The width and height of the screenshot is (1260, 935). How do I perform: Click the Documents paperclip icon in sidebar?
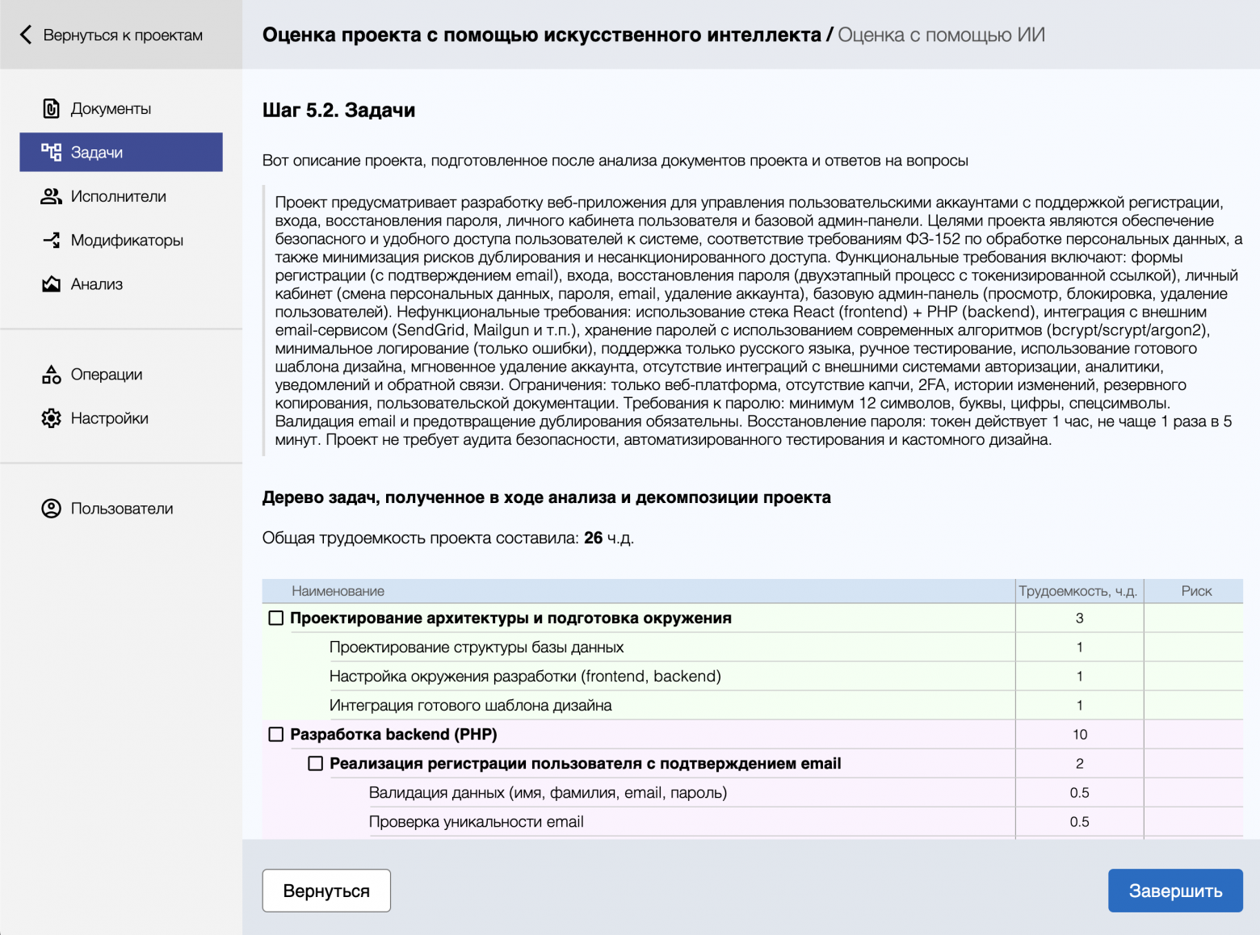(x=51, y=108)
